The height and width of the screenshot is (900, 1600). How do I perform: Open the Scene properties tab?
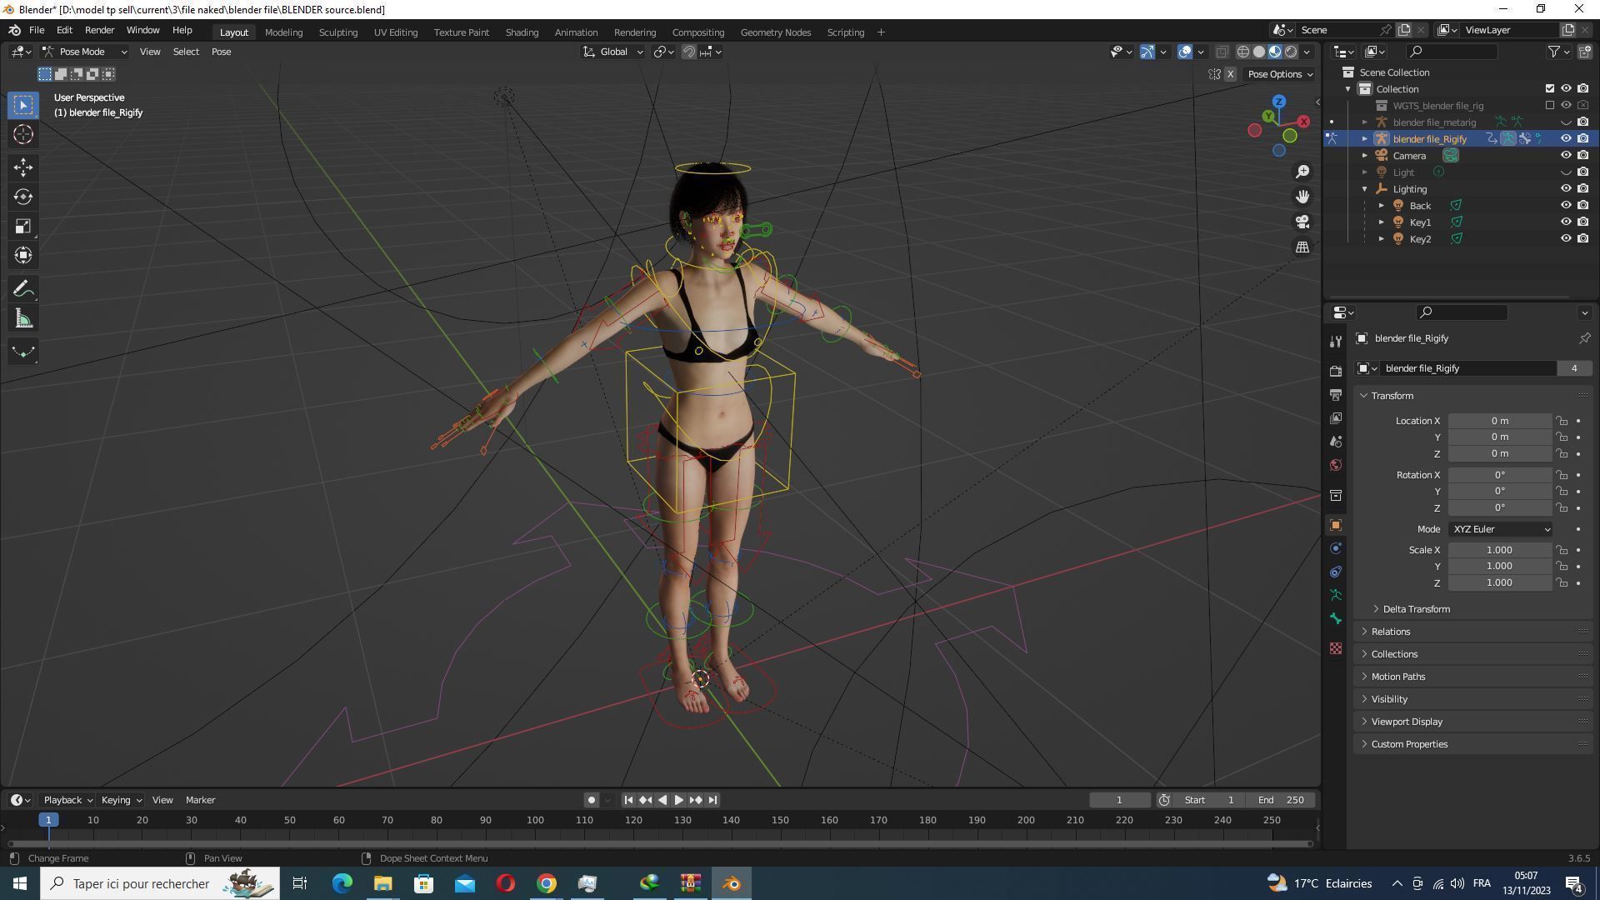tap(1336, 441)
